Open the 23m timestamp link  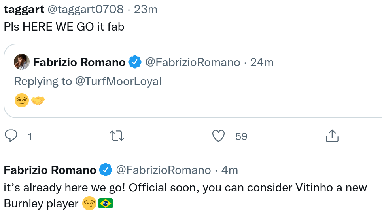coord(146,9)
